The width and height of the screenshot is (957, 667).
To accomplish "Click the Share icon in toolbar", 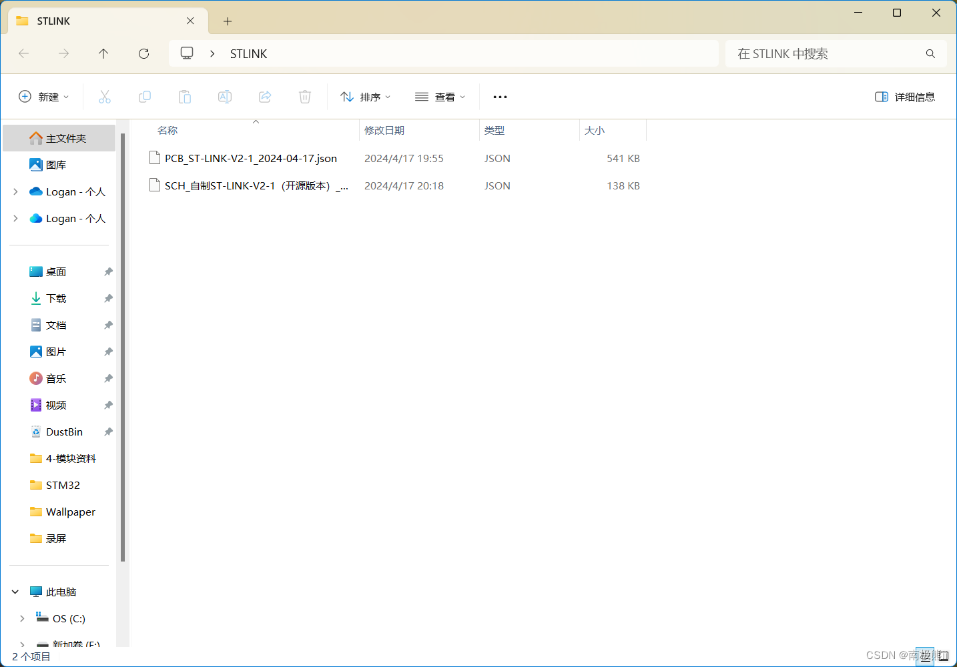I will tap(265, 97).
